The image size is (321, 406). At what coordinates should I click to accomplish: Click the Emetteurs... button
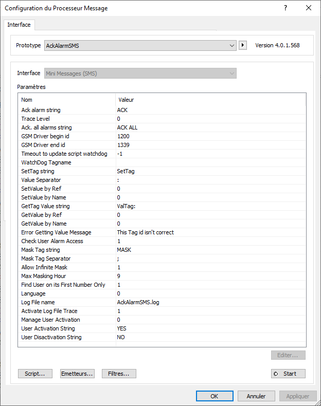click(77, 374)
